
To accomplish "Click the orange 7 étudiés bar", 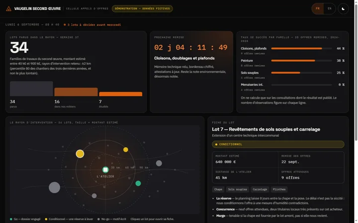I will point(120,94).
